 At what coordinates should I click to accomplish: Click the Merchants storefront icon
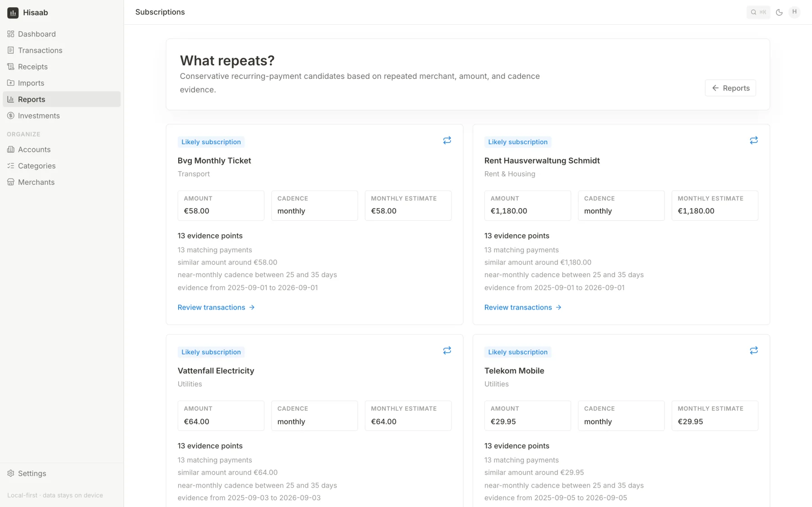click(11, 182)
